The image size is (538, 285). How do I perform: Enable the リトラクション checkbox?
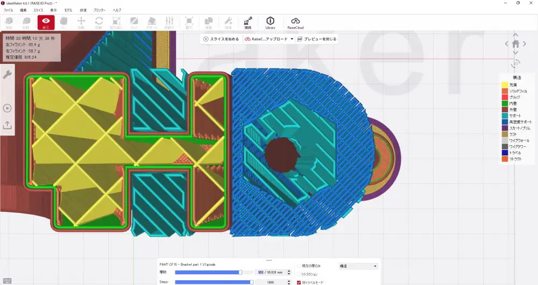pyautogui.click(x=299, y=274)
